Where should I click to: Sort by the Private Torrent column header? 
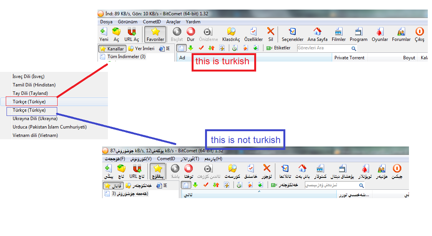pyautogui.click(x=349, y=58)
